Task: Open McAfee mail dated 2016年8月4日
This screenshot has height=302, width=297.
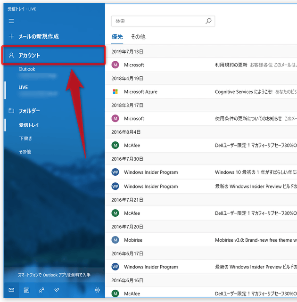Action: 201,145
